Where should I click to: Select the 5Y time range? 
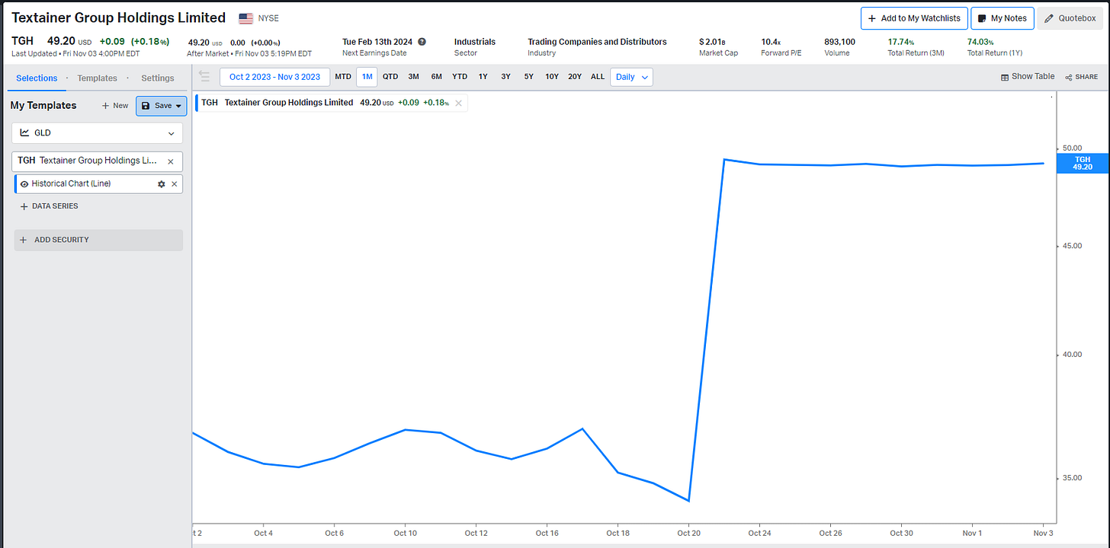click(x=529, y=77)
